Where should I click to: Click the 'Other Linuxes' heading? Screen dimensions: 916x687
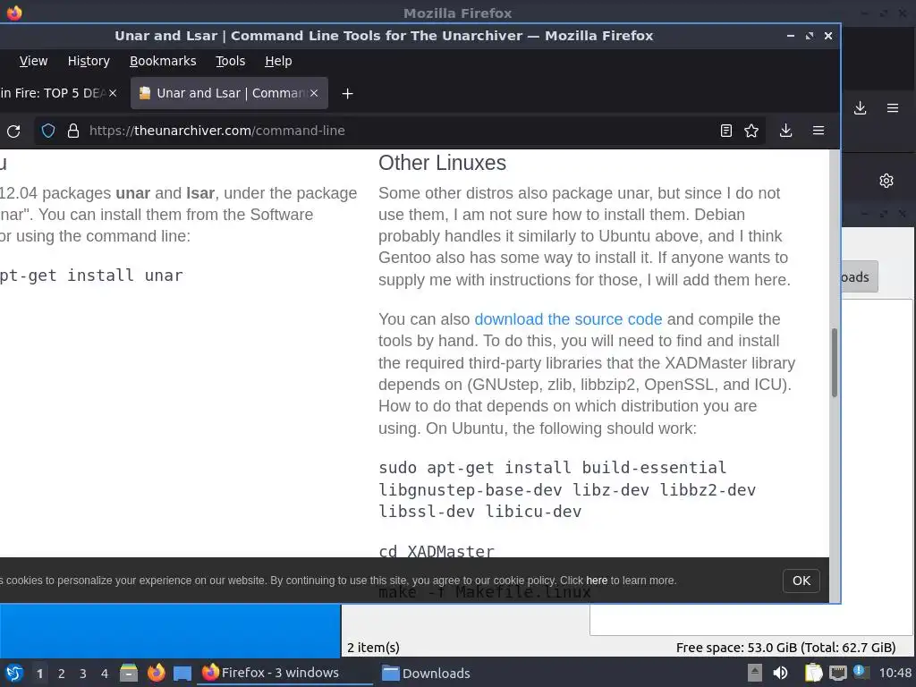(x=442, y=163)
